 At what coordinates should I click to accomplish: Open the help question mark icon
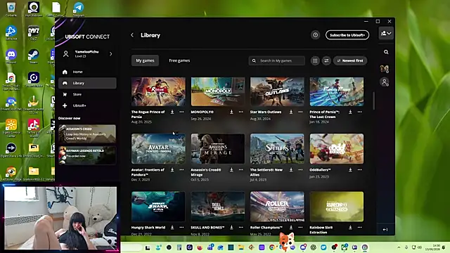click(x=315, y=35)
